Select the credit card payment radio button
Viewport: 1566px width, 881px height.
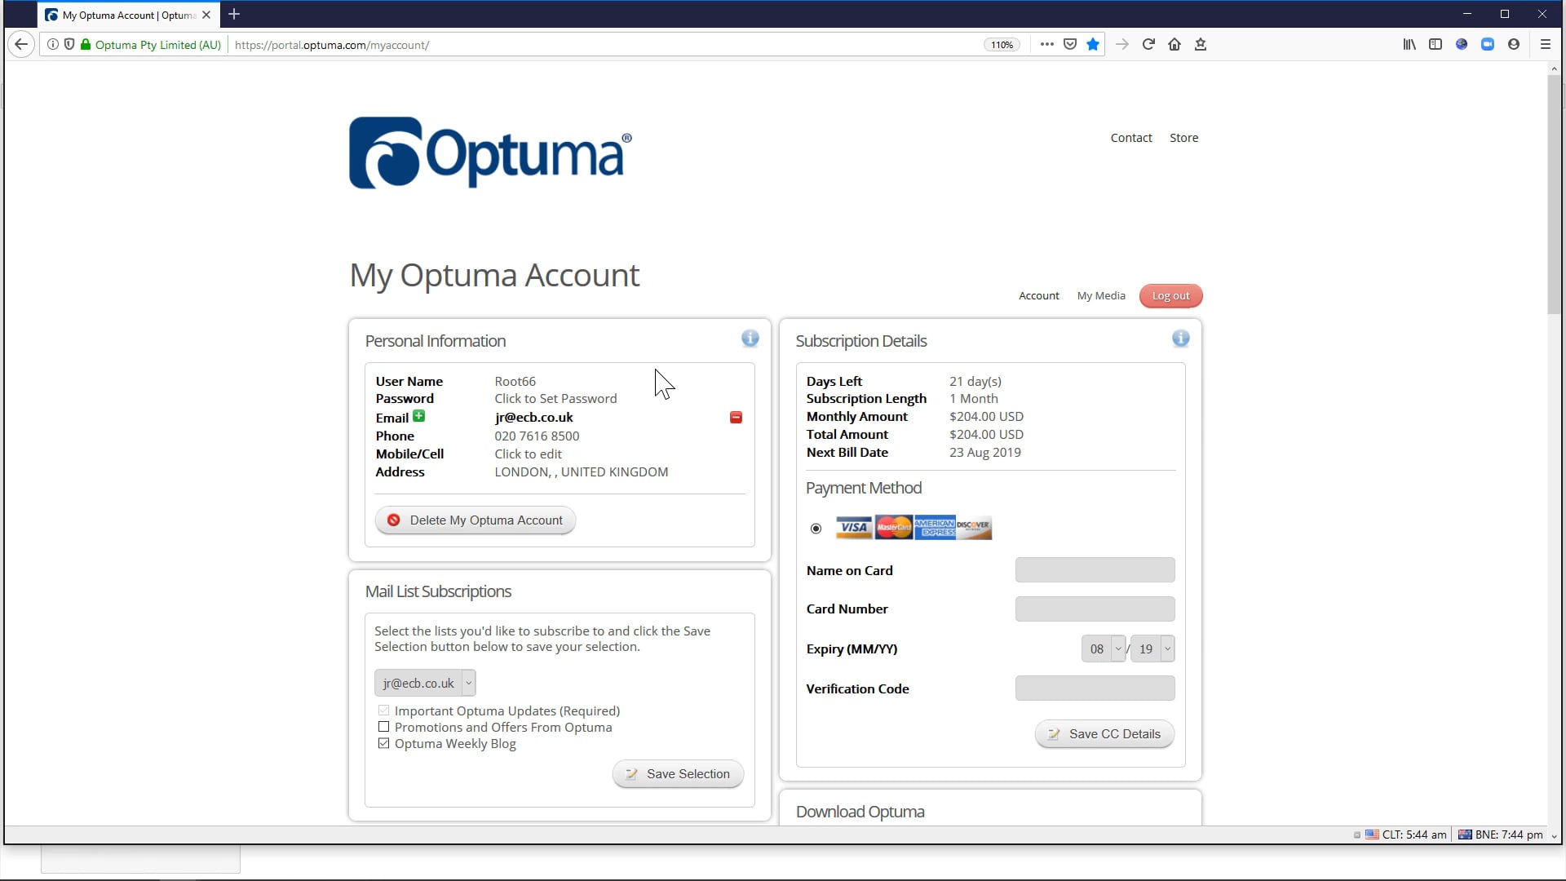pos(816,529)
